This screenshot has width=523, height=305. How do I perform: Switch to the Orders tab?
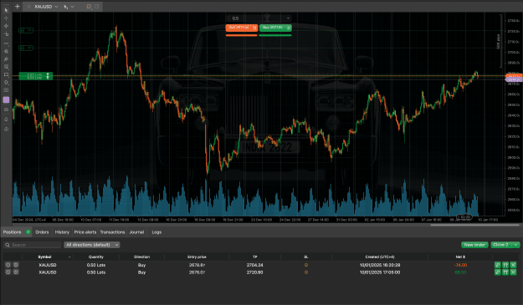(x=42, y=232)
